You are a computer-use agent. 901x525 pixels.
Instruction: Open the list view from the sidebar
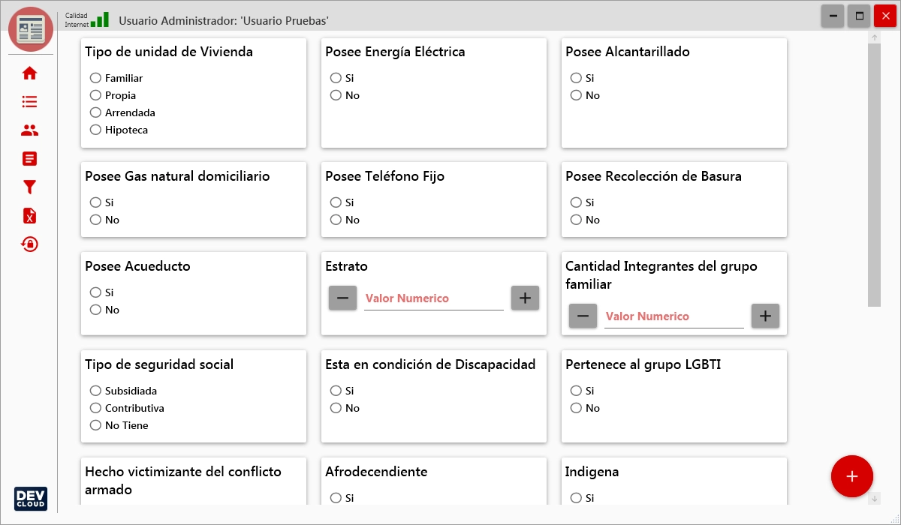[29, 101]
